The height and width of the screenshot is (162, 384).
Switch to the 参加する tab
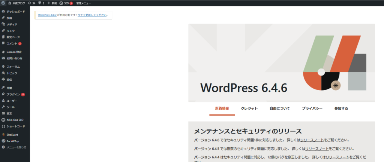click(x=341, y=108)
